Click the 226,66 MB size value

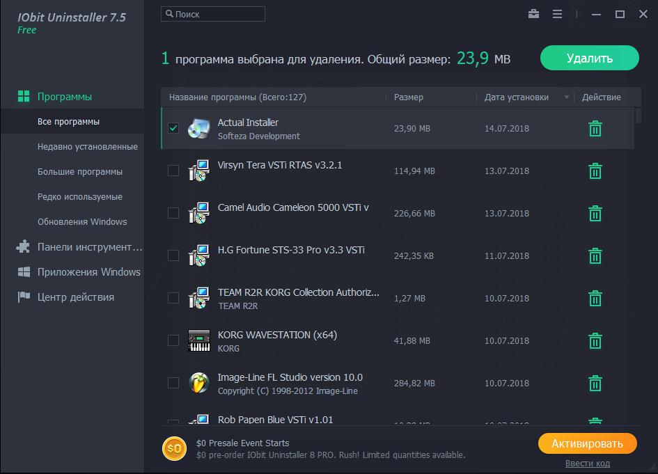click(414, 214)
